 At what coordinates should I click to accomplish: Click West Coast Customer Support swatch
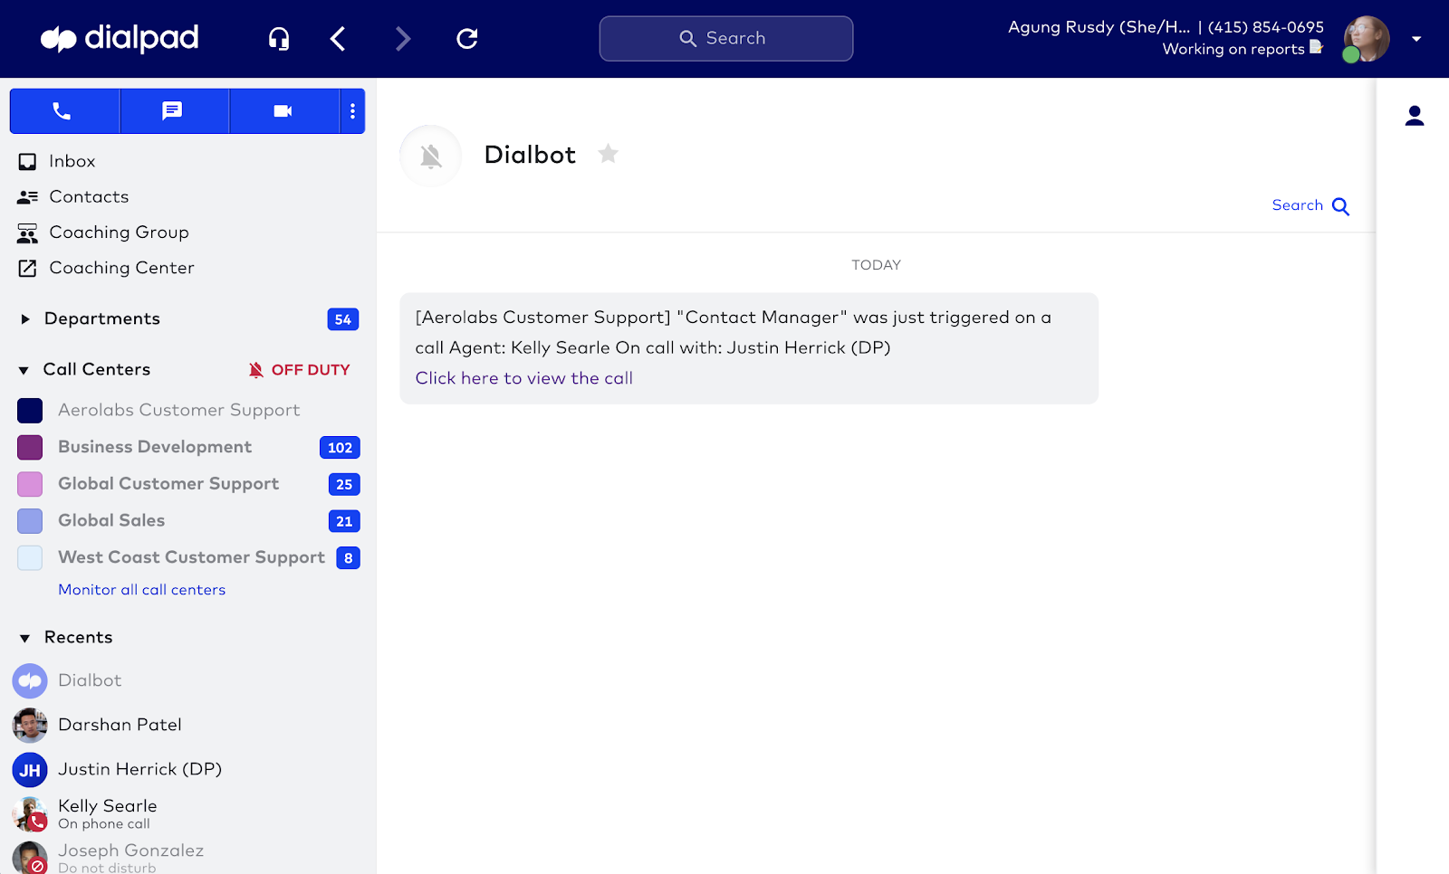tap(30, 558)
